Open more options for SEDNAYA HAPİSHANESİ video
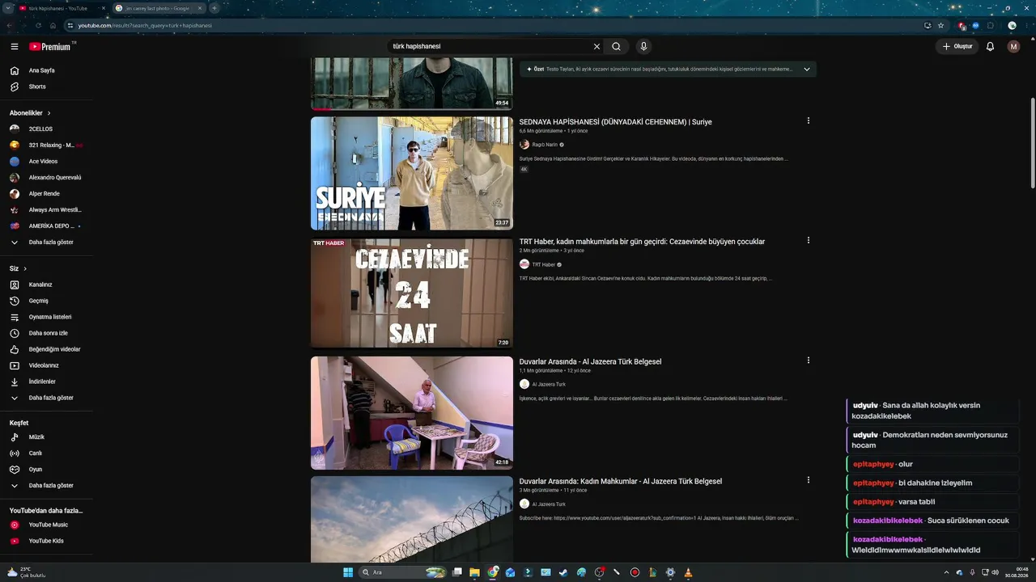Screen dimensions: 1036x582 click(x=808, y=121)
